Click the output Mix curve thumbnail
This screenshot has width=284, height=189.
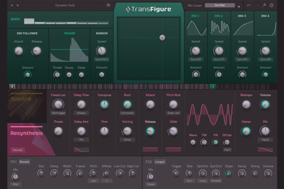266,149
